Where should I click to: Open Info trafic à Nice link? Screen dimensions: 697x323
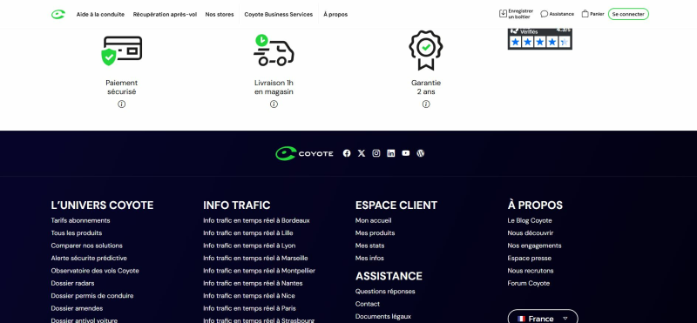click(x=249, y=296)
